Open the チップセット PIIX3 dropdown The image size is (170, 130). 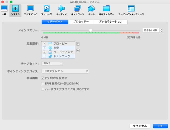pyautogui.click(x=52, y=63)
